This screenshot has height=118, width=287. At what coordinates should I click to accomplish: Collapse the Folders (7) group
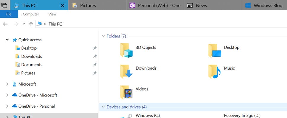click(103, 36)
